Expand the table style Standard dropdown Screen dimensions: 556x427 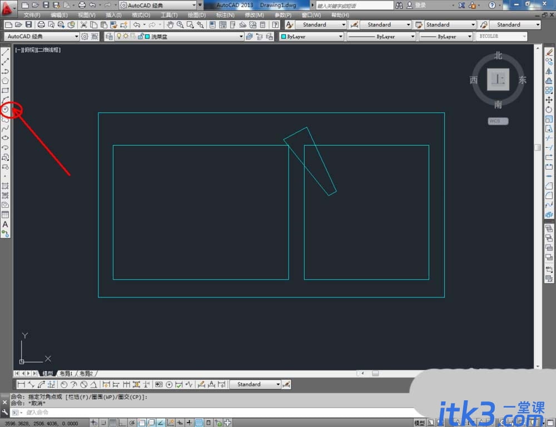pos(473,24)
